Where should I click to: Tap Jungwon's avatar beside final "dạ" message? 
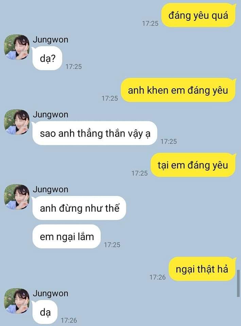pos(17,301)
